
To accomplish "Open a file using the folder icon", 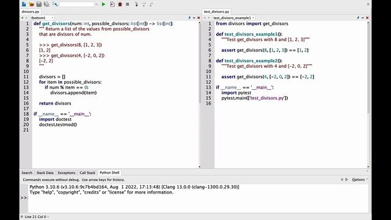I will click(31, 4).
